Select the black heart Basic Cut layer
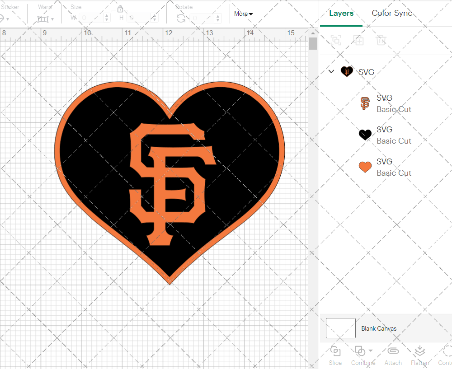The image size is (452, 369). (x=393, y=135)
